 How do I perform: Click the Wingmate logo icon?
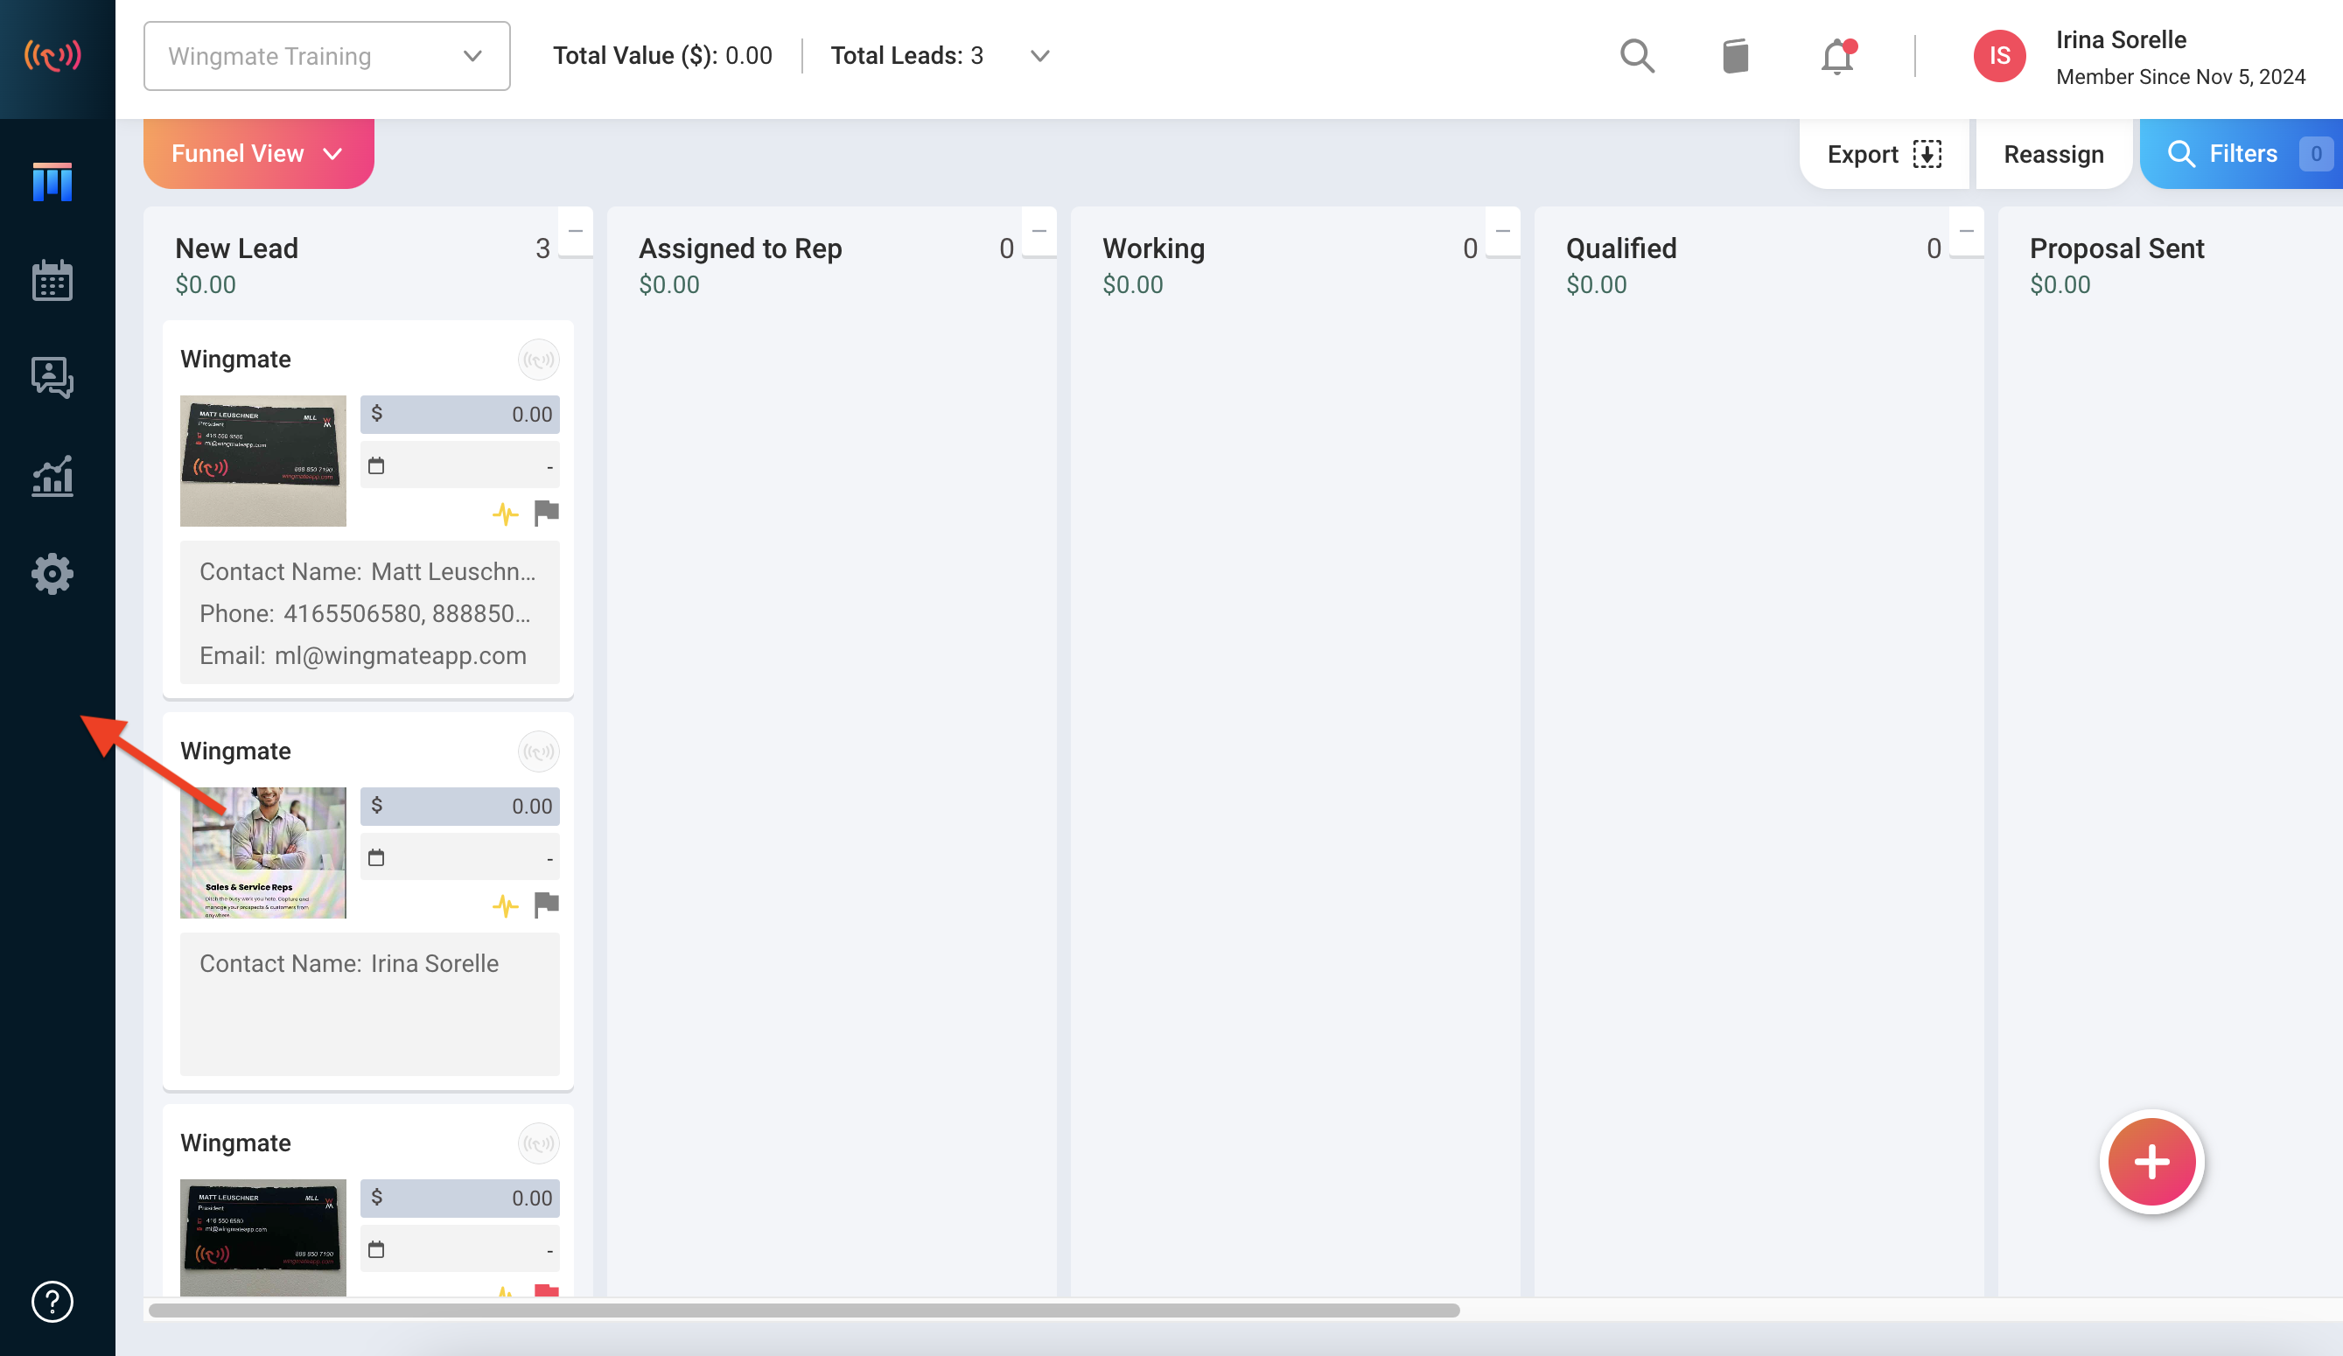[52, 56]
